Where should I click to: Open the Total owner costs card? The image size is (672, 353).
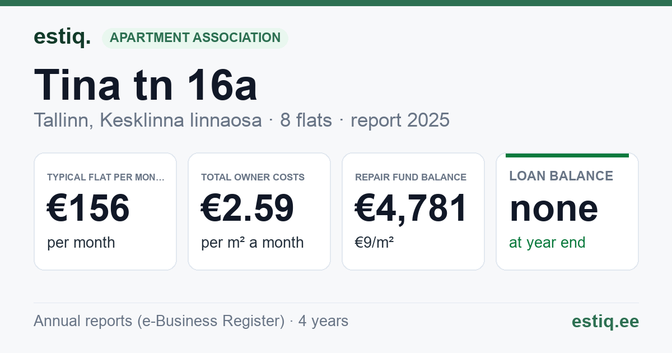(x=259, y=211)
